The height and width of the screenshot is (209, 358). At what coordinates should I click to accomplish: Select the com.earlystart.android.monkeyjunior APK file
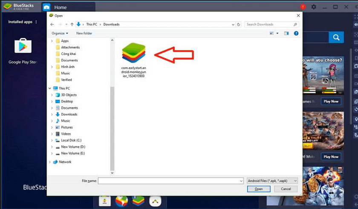click(x=133, y=60)
